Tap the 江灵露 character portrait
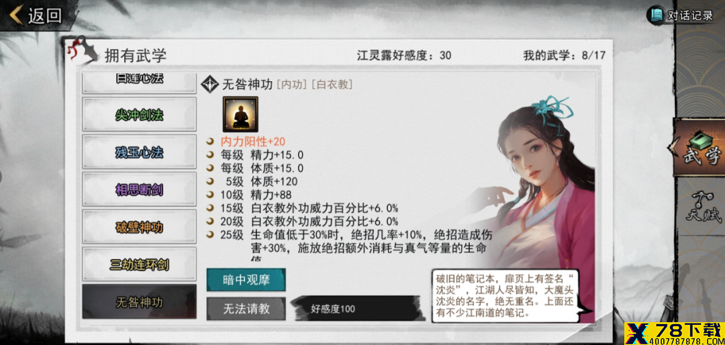725x345 pixels. point(541,185)
